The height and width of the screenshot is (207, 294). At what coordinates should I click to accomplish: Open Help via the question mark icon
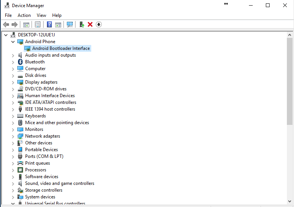coord(49,24)
